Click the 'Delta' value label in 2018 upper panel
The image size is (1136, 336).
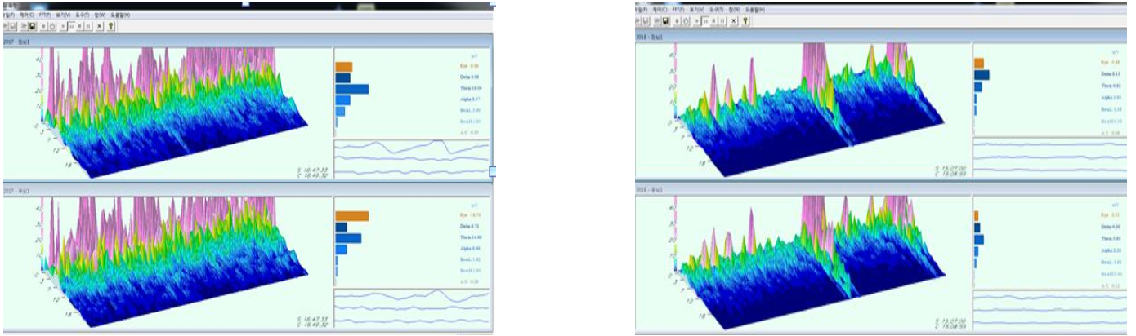tap(1110, 73)
